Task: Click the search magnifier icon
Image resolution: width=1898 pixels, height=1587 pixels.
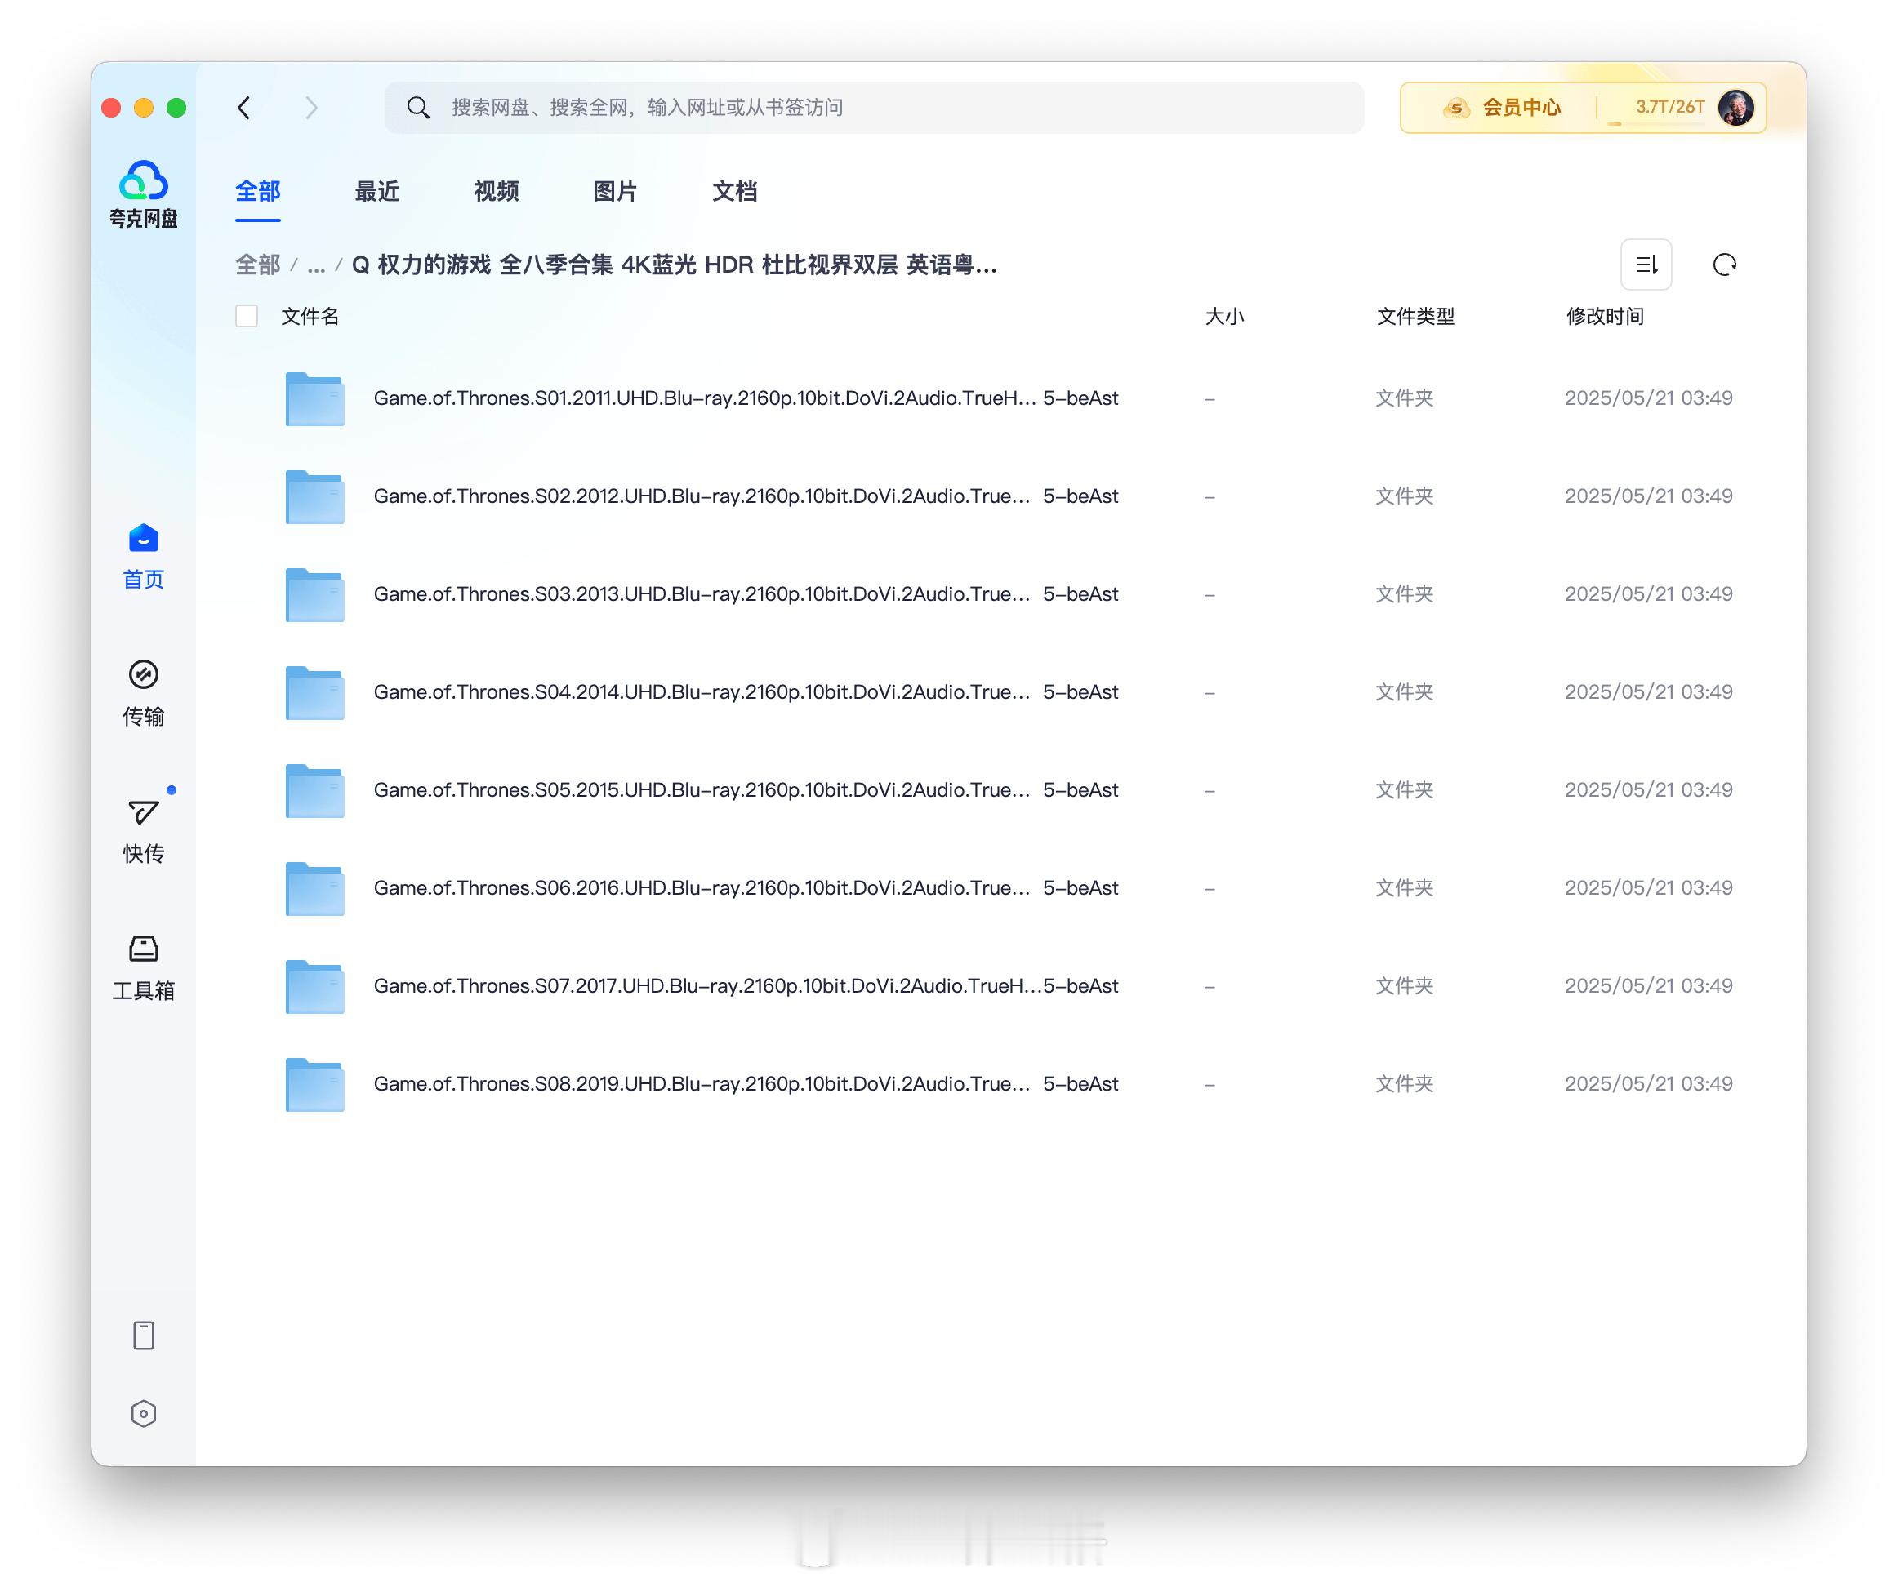Action: (x=417, y=108)
